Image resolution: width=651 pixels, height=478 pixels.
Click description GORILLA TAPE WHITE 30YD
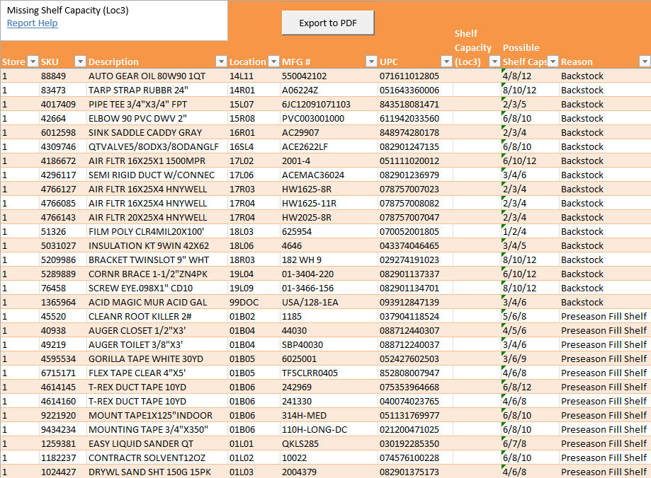(146, 358)
